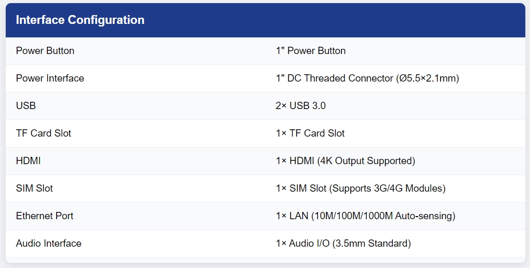Select the Audio Interface label
The width and height of the screenshot is (530, 268).
tap(49, 243)
